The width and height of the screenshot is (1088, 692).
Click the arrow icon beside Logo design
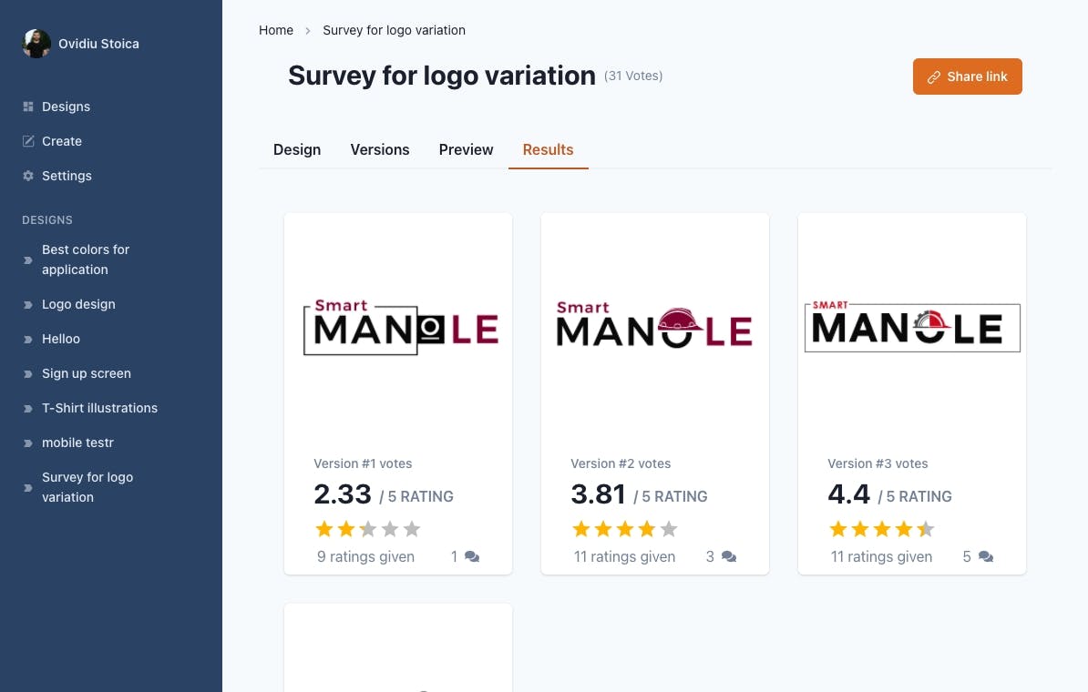click(27, 305)
